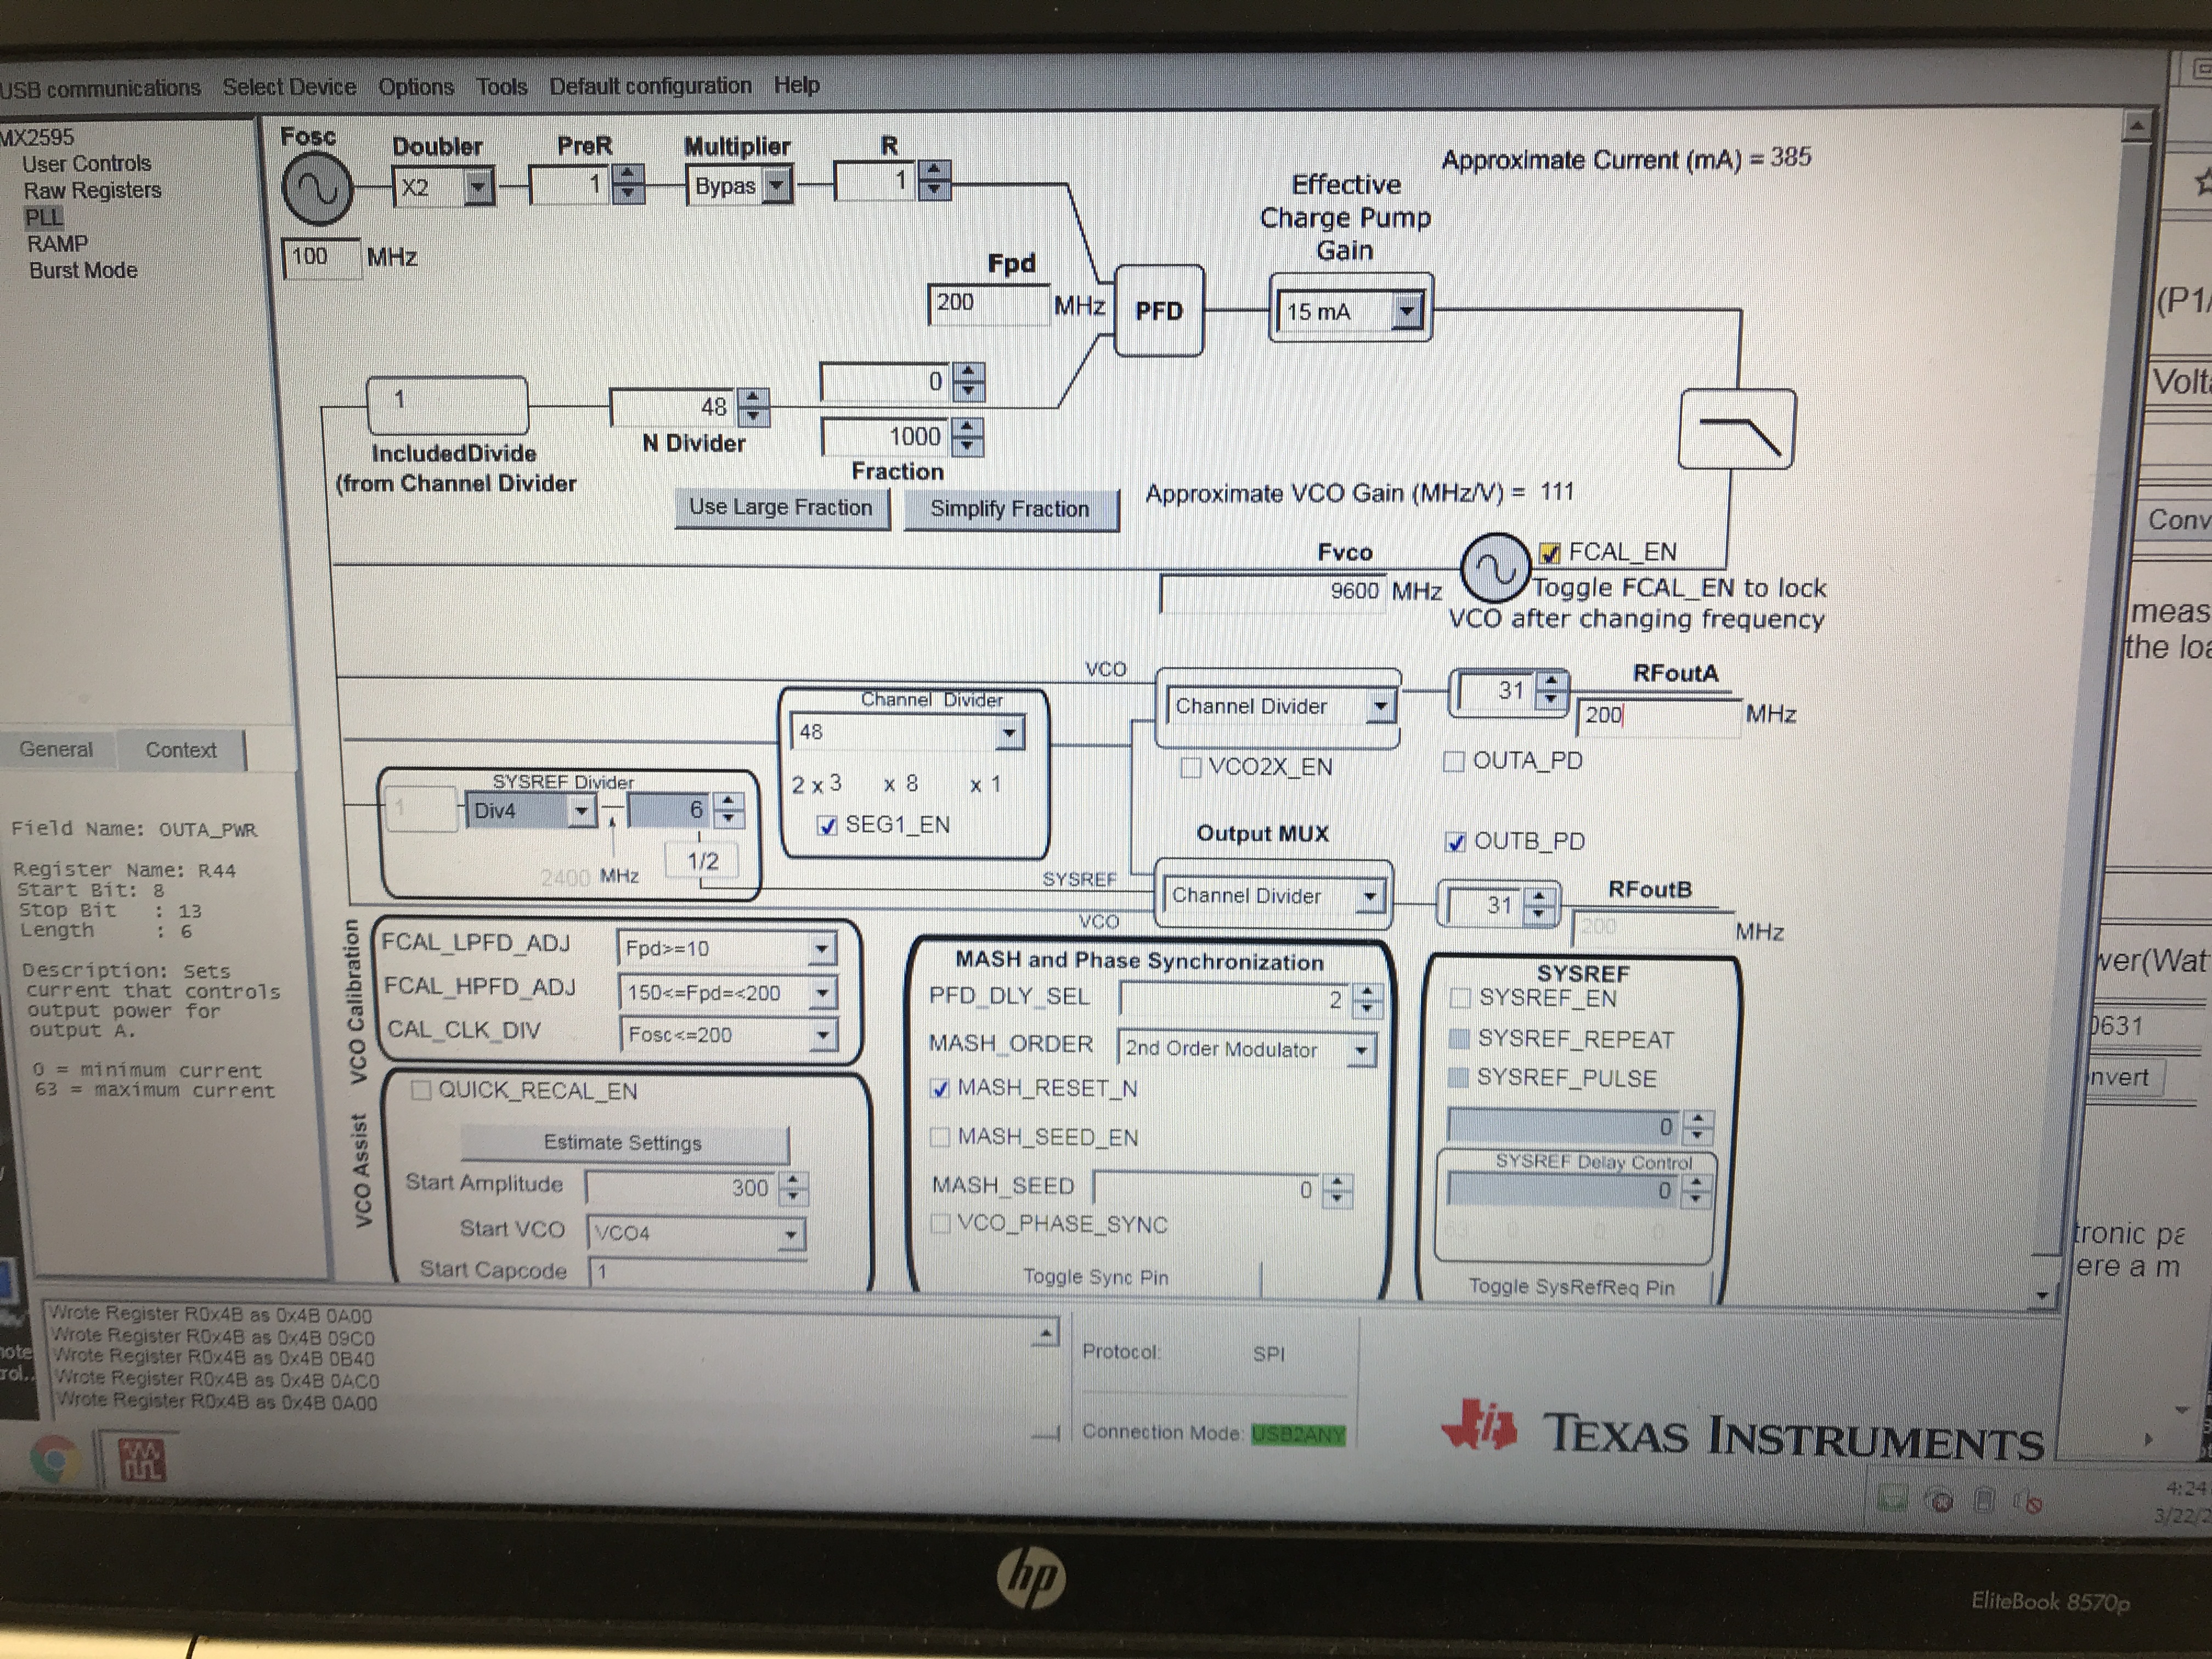Click the loop filter block icon
The image size is (2212, 1659).
point(1737,430)
